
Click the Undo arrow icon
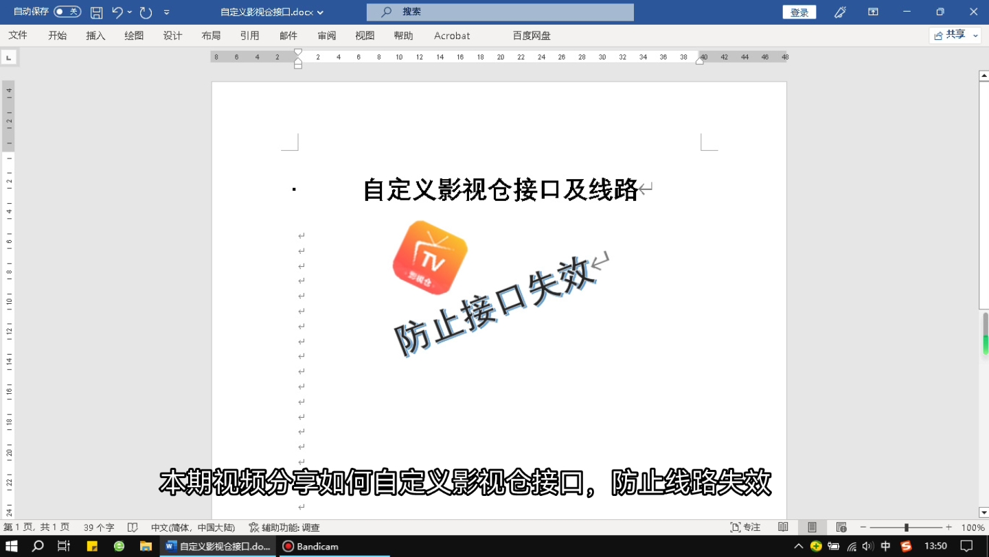(x=117, y=12)
